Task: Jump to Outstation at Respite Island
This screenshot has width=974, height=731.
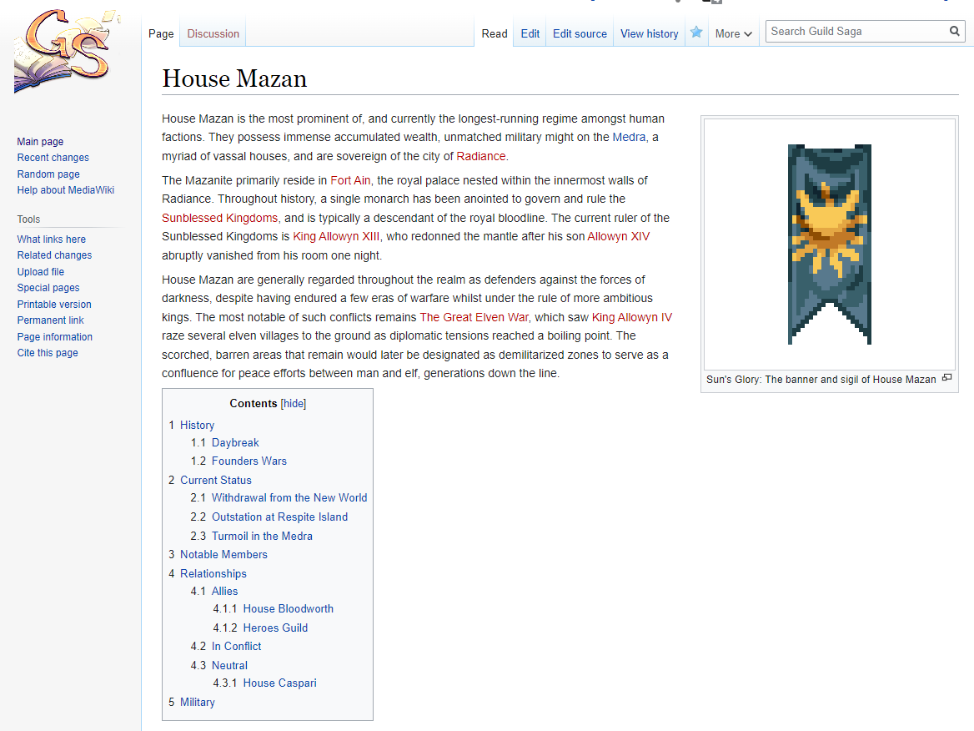Action: [279, 517]
